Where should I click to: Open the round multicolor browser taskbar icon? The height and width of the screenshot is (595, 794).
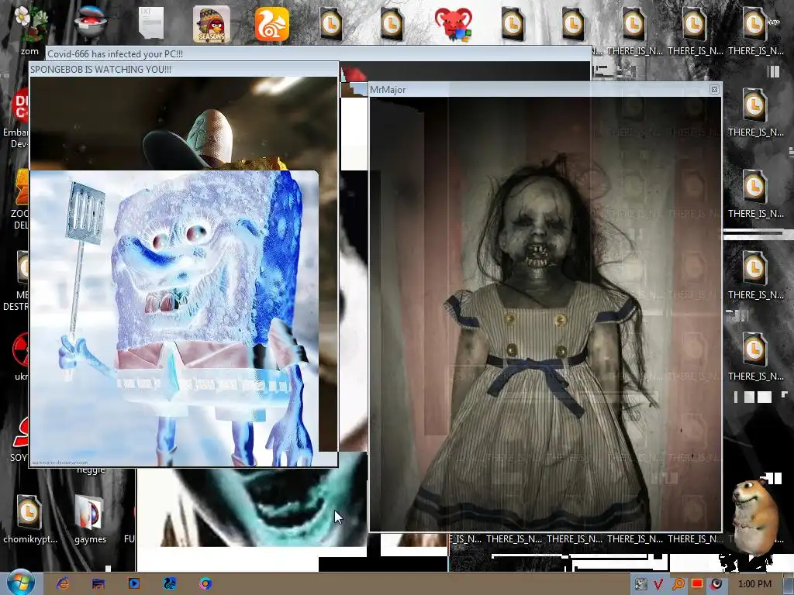click(205, 584)
